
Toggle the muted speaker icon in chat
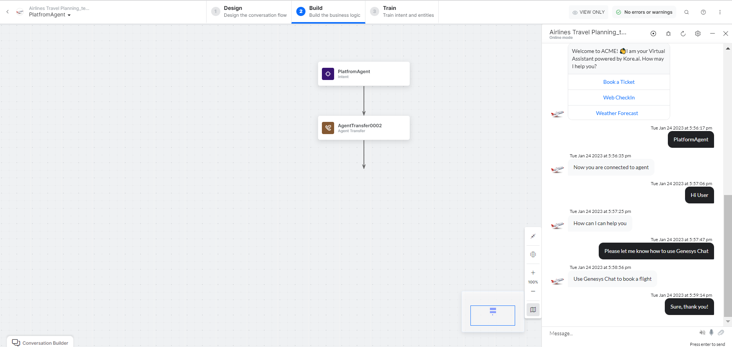click(702, 333)
